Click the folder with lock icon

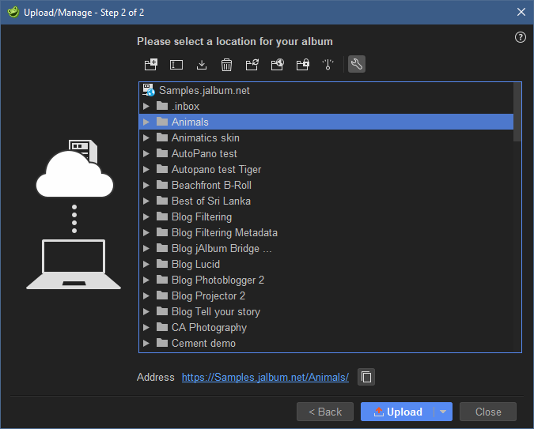(x=302, y=65)
